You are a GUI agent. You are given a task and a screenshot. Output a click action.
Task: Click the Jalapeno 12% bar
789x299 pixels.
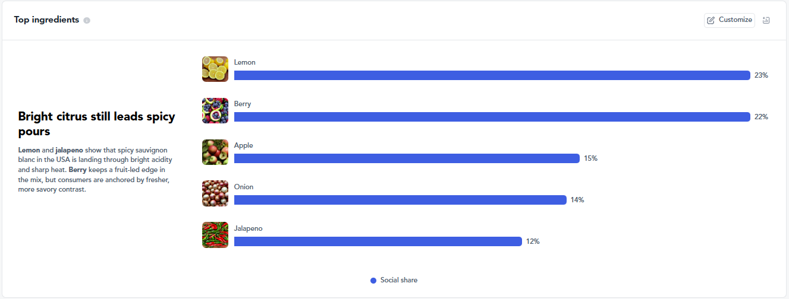pyautogui.click(x=378, y=241)
